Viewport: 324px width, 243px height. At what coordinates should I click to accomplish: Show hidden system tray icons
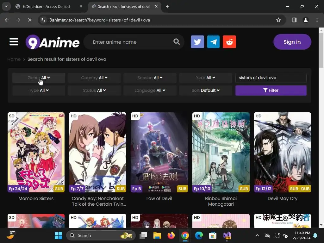[x=257, y=235]
